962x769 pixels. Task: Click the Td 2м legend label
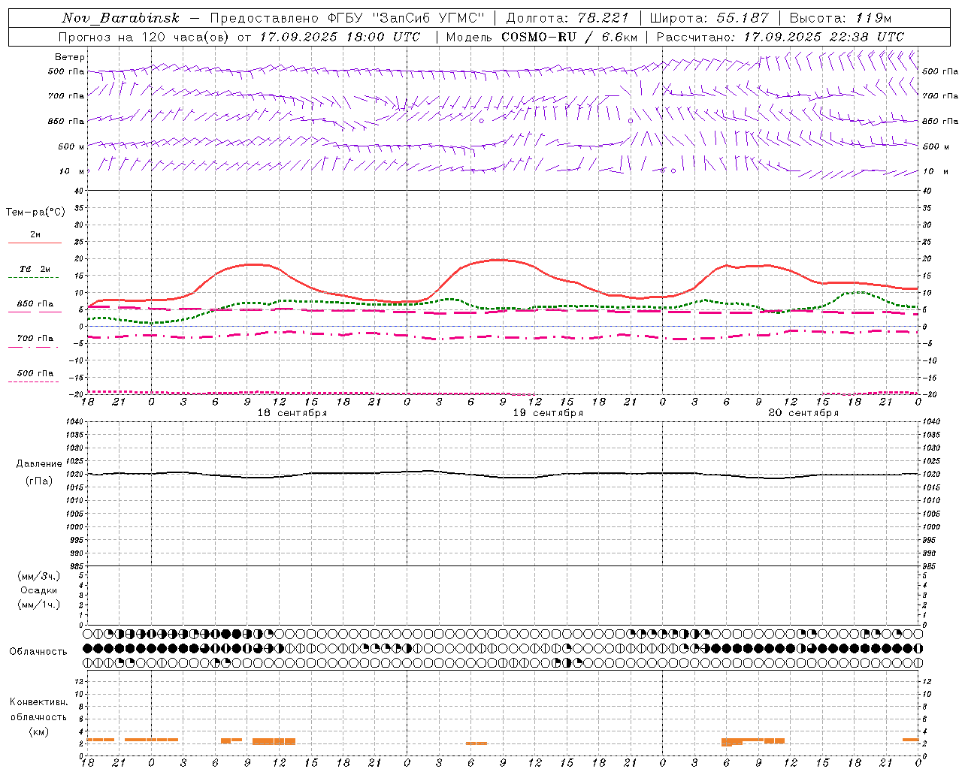pyautogui.click(x=35, y=269)
